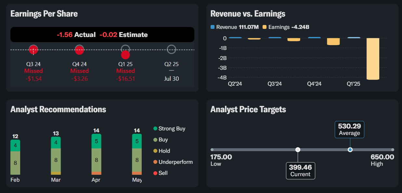Click the Mar Hold bar segment

coord(56,173)
